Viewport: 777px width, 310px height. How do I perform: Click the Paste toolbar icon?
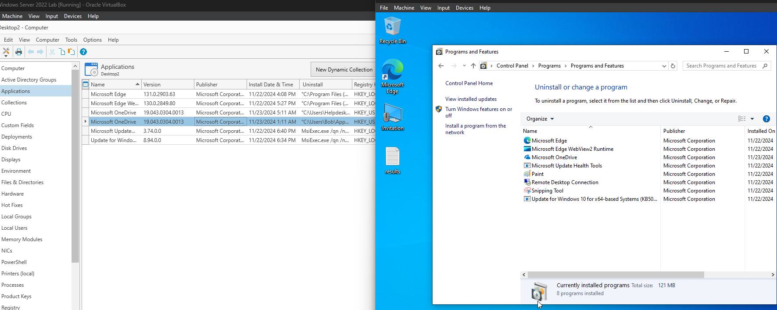point(72,52)
